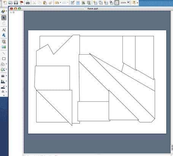Open the 100% zoom dropdown
The height and width of the screenshot is (156, 173).
129,3
